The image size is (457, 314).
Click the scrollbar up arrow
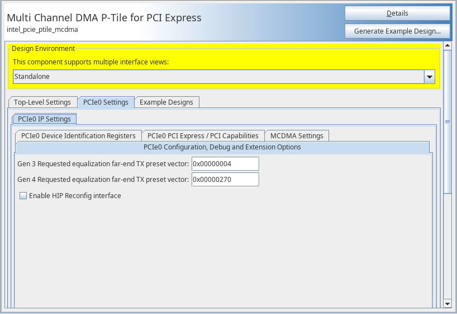447,46
